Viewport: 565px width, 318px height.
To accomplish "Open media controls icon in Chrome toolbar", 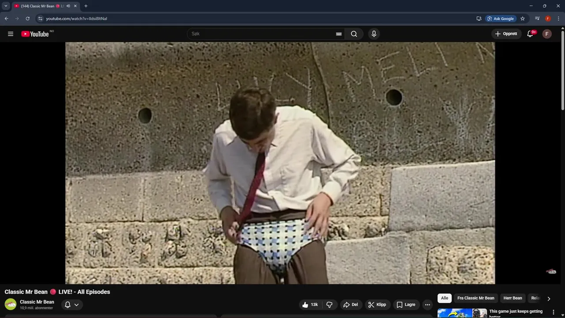I will (537, 19).
